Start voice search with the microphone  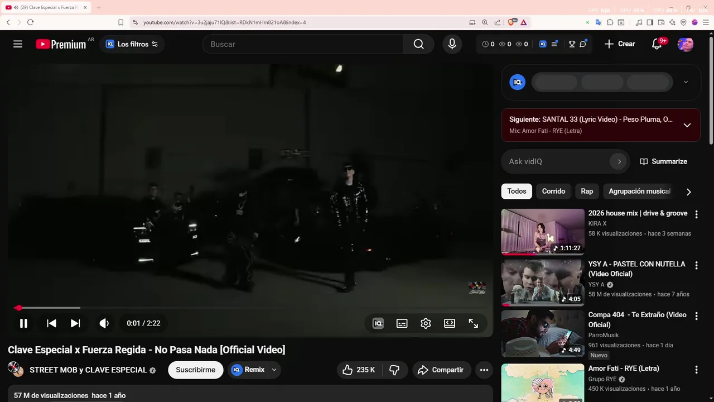[452, 44]
